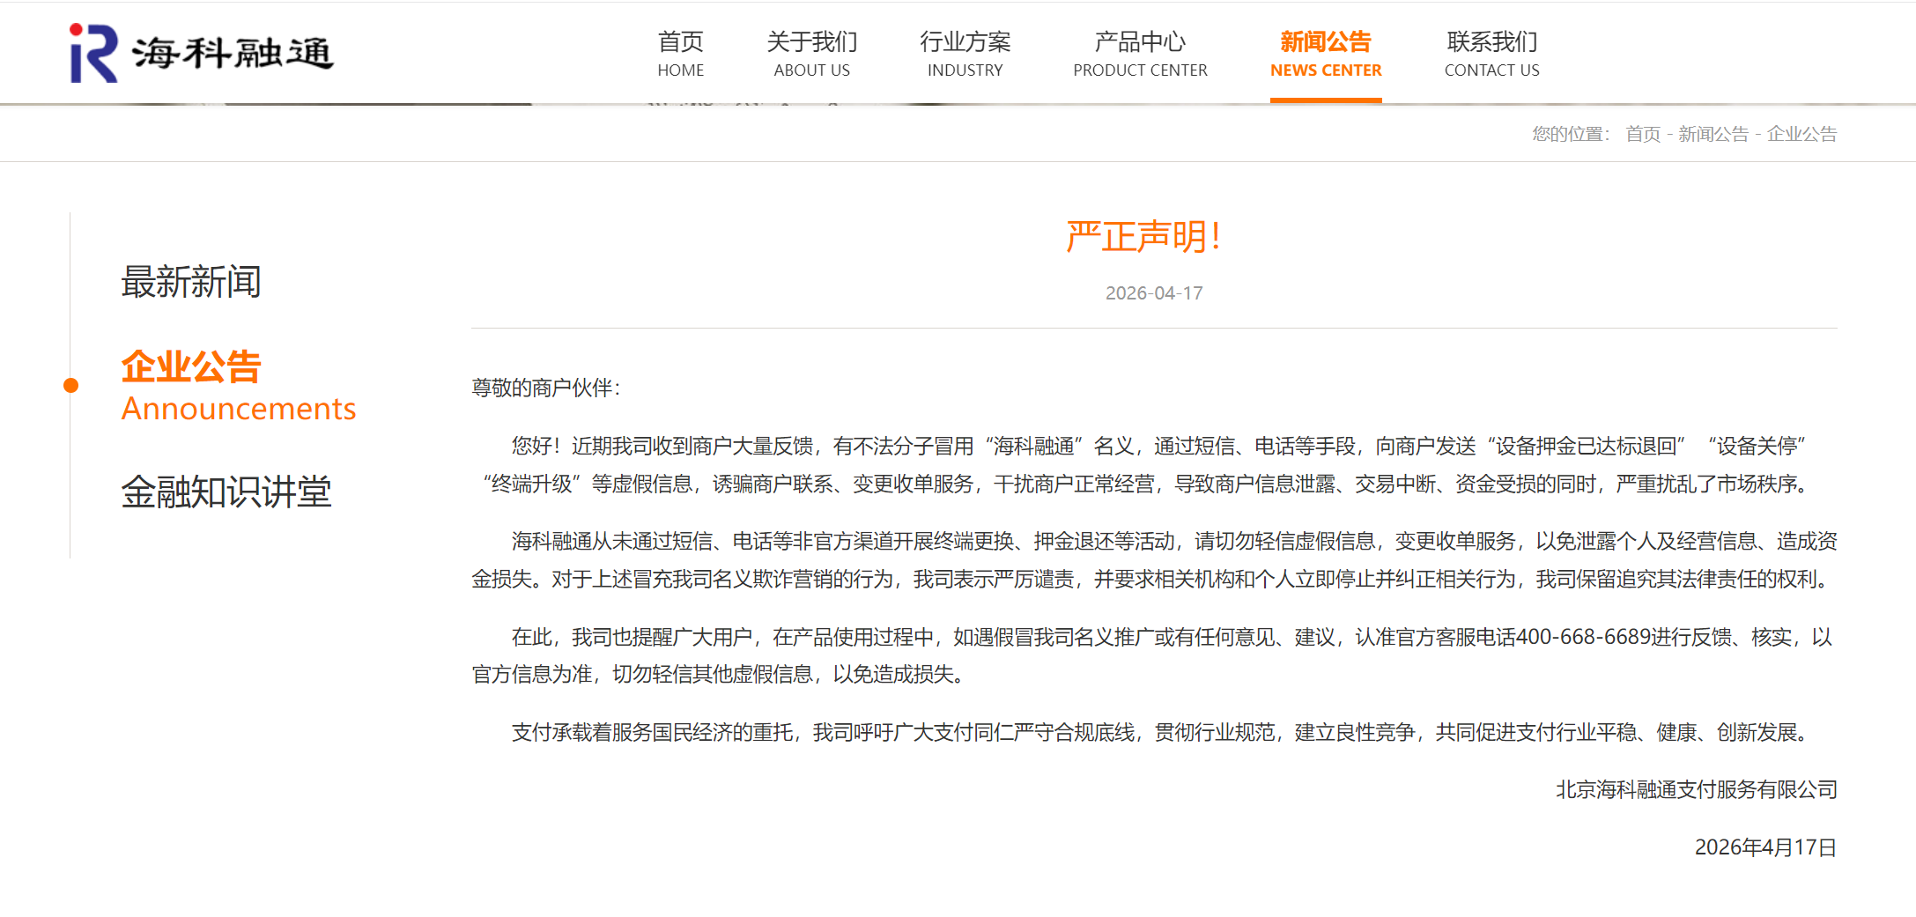Open 最新新闻 in the left sidebar
The image size is (1916, 917).
pyautogui.click(x=191, y=282)
